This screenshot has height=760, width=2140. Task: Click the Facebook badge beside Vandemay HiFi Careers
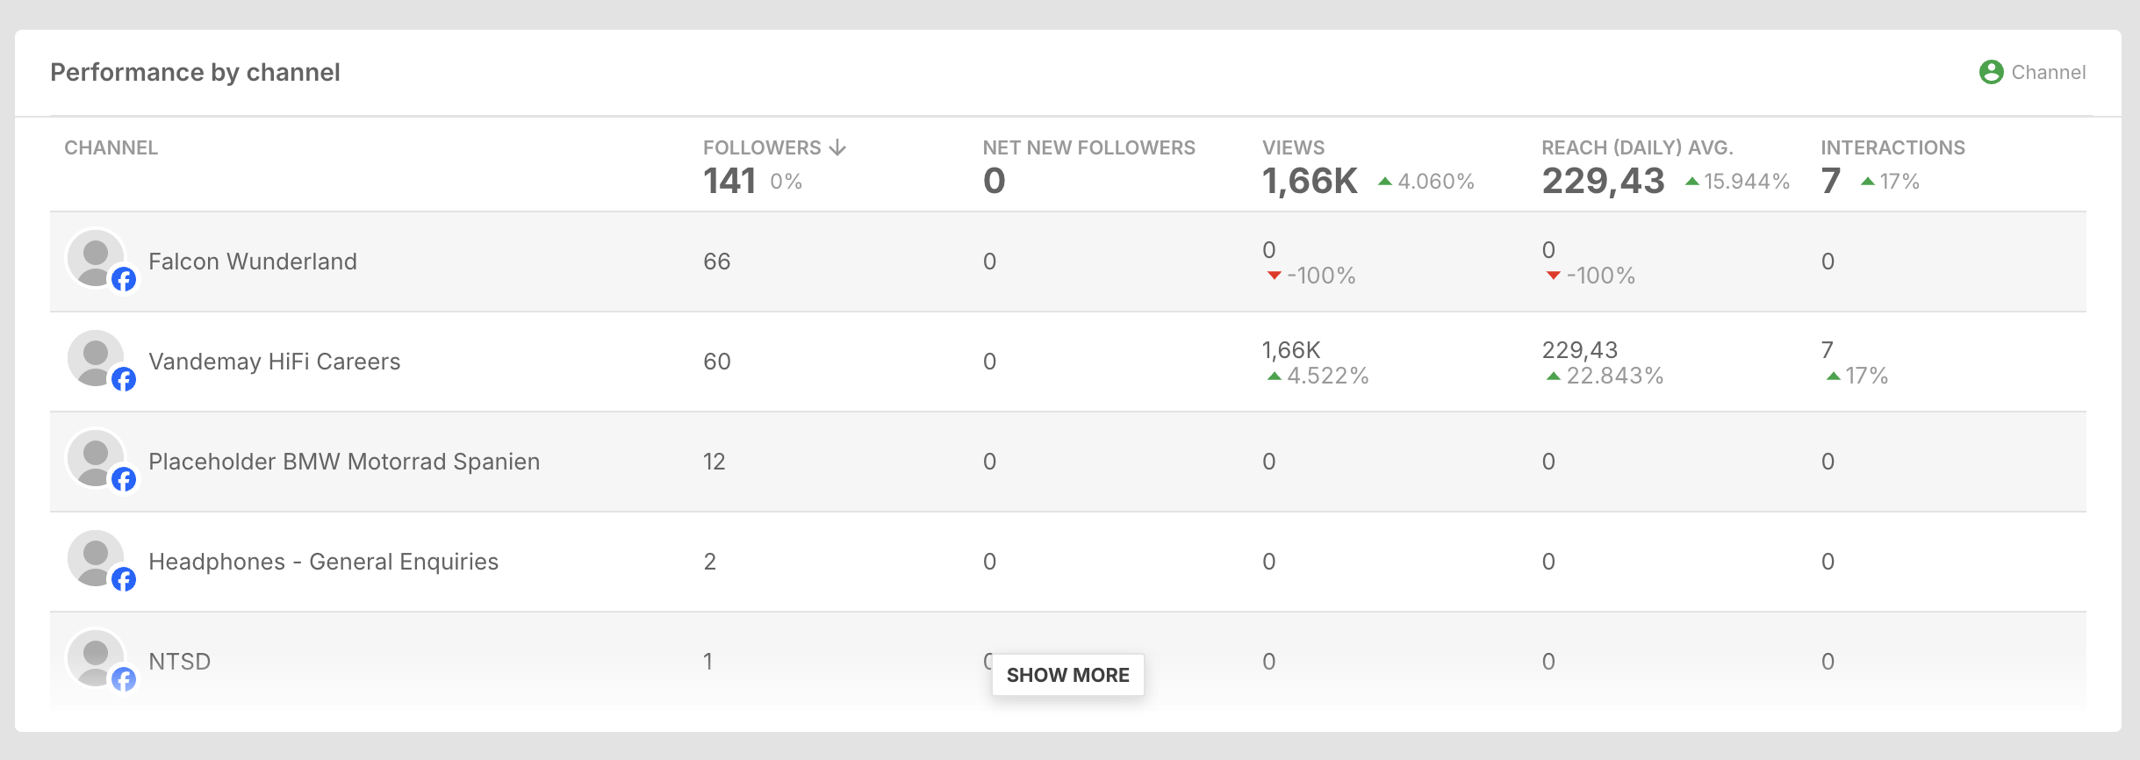[124, 380]
